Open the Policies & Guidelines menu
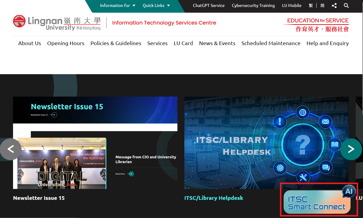363x218 pixels. [116, 43]
